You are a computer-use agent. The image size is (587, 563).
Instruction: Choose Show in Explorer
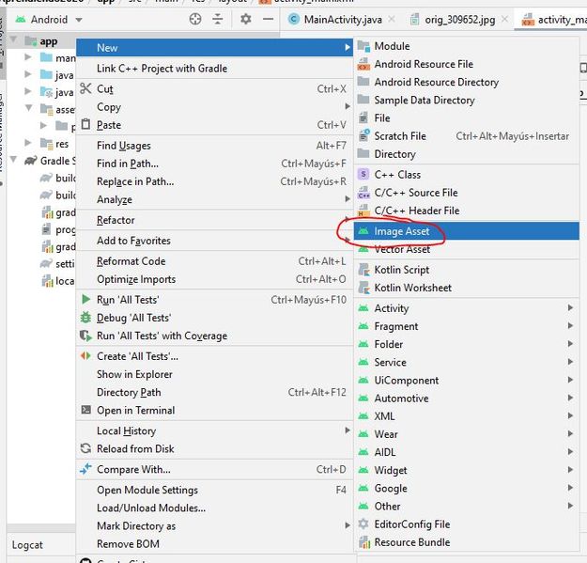[214, 374]
